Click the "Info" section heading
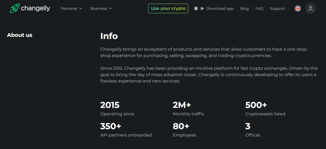The image size is (326, 149). click(x=109, y=36)
